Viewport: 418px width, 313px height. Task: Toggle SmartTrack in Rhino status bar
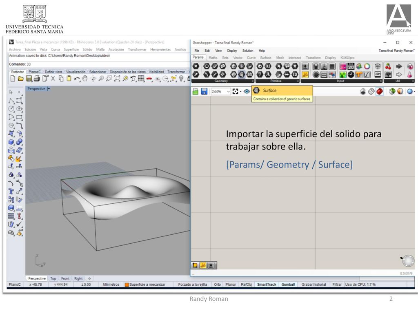click(267, 284)
